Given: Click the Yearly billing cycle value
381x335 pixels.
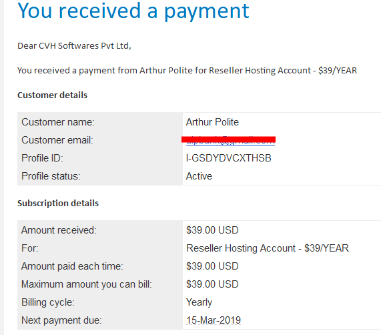Looking at the screenshot, I should (199, 302).
